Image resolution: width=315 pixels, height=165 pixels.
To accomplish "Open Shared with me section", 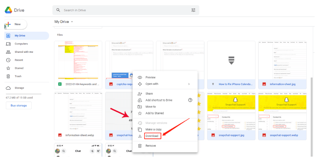I will (24, 52).
